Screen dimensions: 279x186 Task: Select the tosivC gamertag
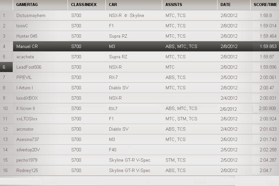pyautogui.click(x=24, y=26)
